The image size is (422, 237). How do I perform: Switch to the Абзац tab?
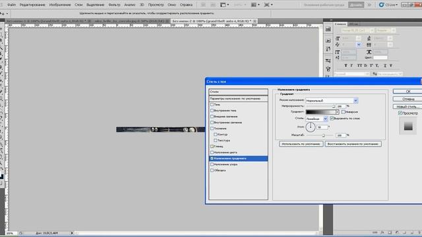tap(353, 24)
